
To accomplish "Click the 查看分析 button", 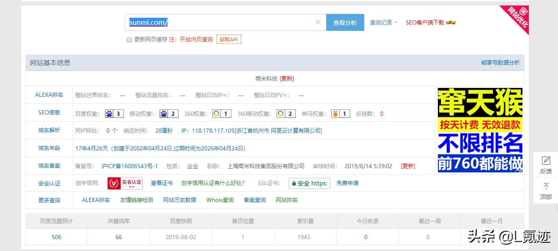I will (x=345, y=22).
